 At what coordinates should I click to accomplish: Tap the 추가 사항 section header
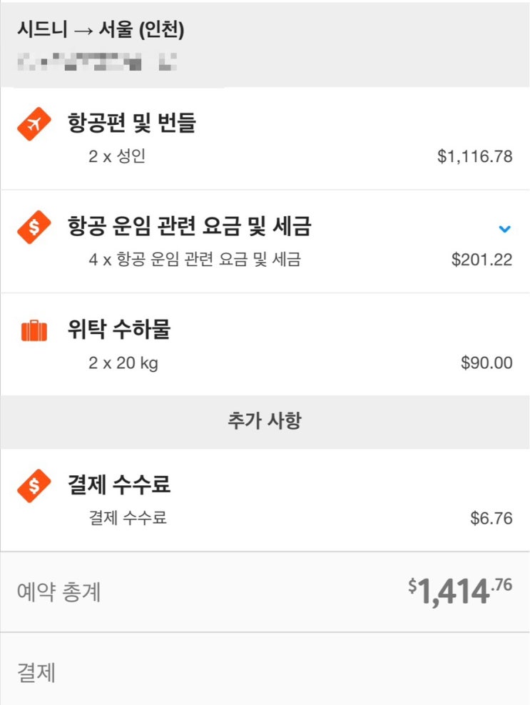pos(265,420)
